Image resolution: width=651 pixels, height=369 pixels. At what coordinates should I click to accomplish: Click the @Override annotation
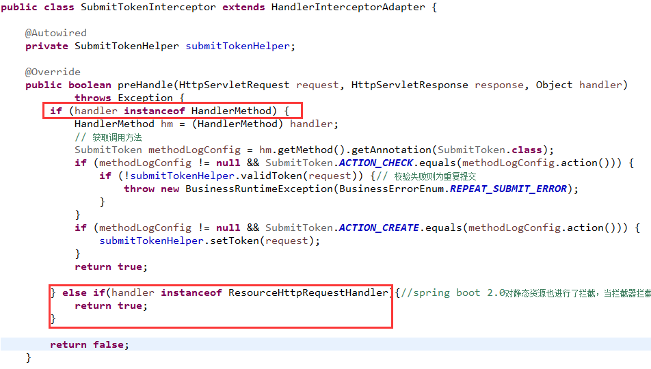click(x=53, y=72)
